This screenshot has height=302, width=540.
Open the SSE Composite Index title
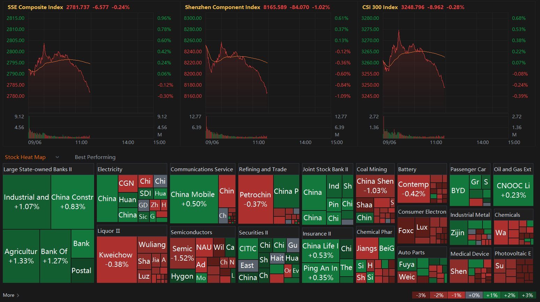[35, 7]
